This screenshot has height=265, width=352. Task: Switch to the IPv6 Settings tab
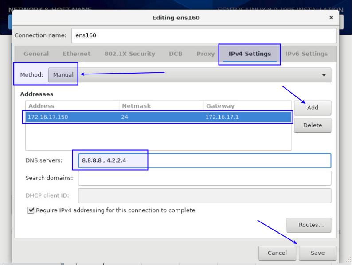point(306,54)
